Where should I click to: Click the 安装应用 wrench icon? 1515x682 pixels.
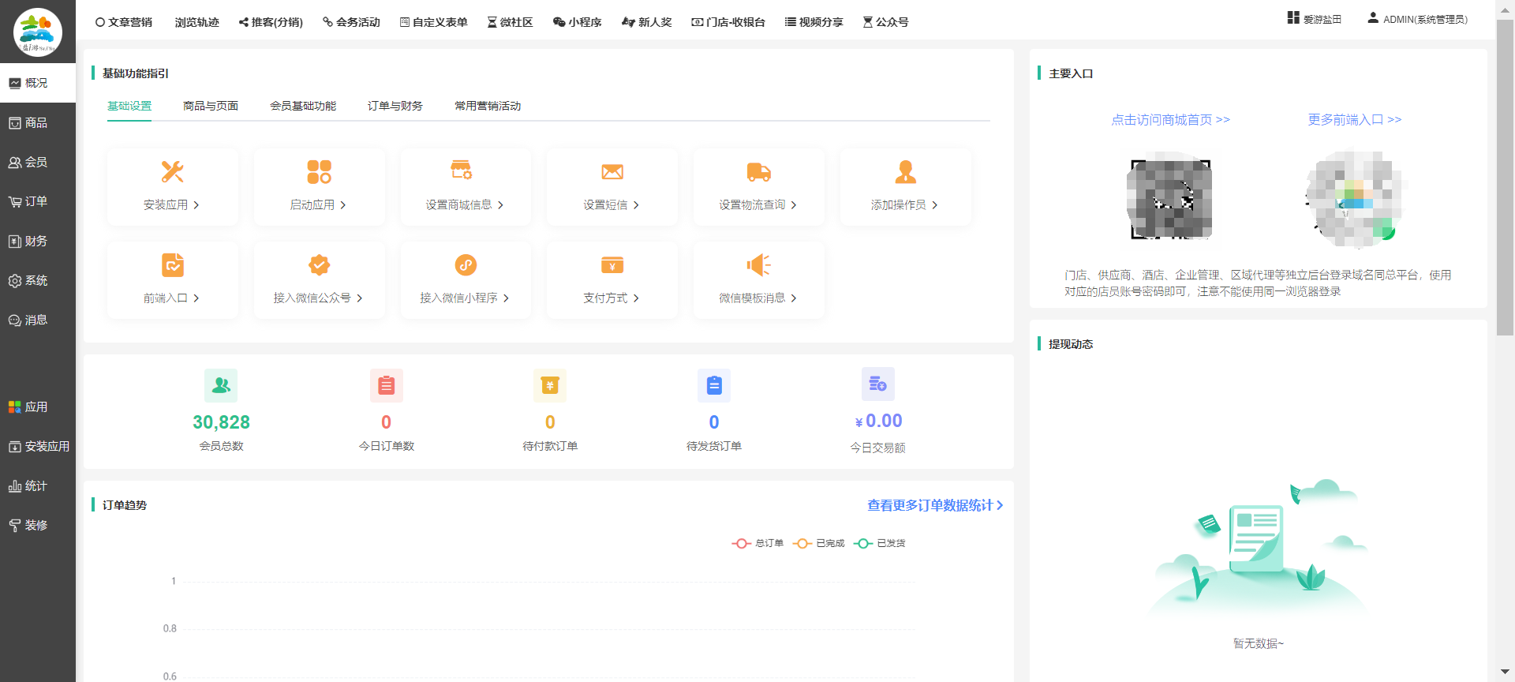tap(172, 172)
